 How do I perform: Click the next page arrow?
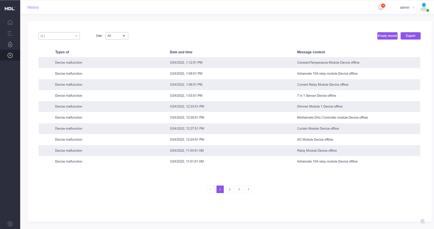(x=248, y=189)
